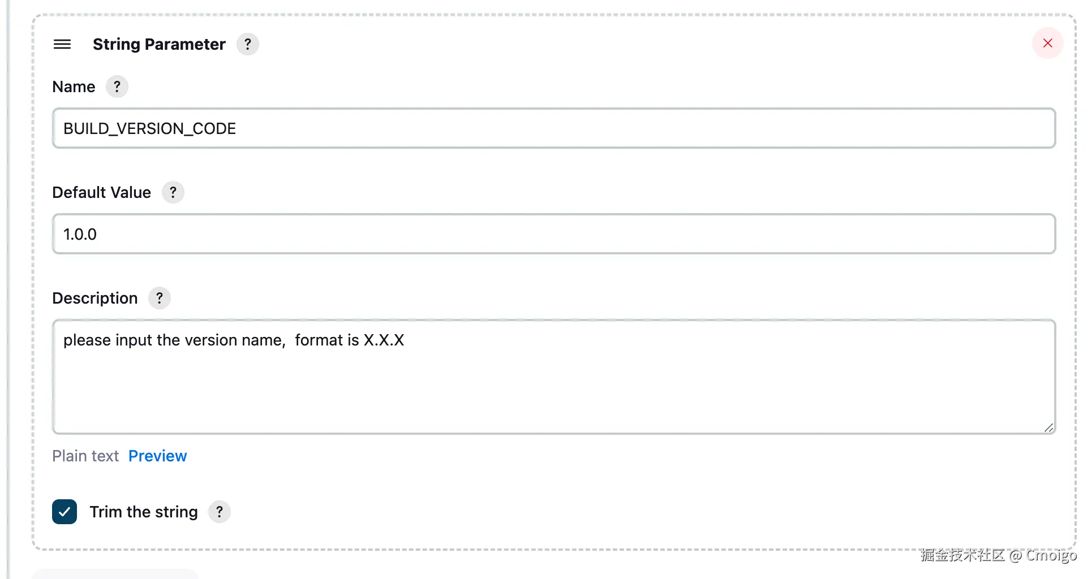Screen dimensions: 1092x579
Task: Open help for String Parameter heading
Action: coord(247,44)
